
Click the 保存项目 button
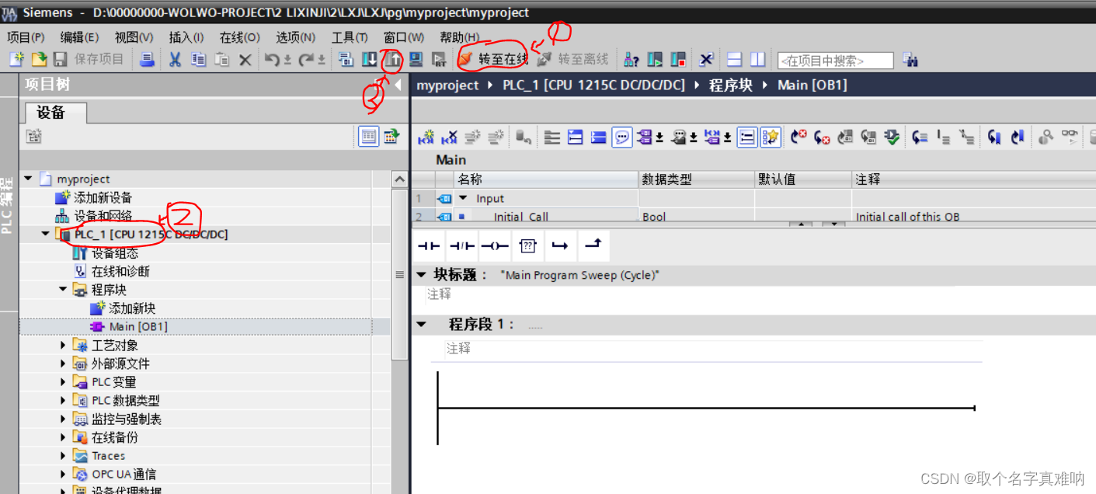pos(89,59)
